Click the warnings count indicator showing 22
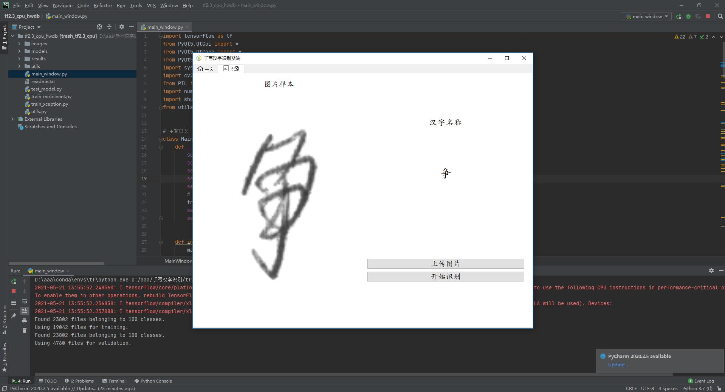 coord(680,37)
